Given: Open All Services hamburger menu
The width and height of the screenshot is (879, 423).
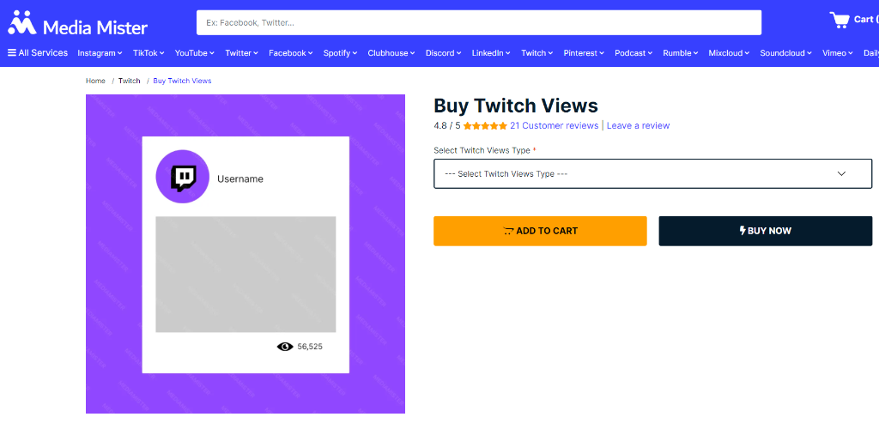Looking at the screenshot, I should [38, 52].
